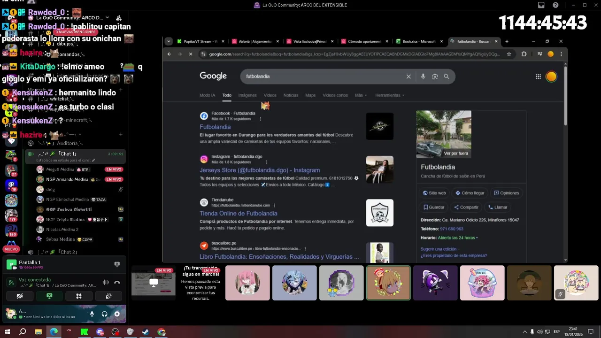The width and height of the screenshot is (601, 338).
Task: Expand the Horario opening hours dropdown
Action: click(458, 238)
